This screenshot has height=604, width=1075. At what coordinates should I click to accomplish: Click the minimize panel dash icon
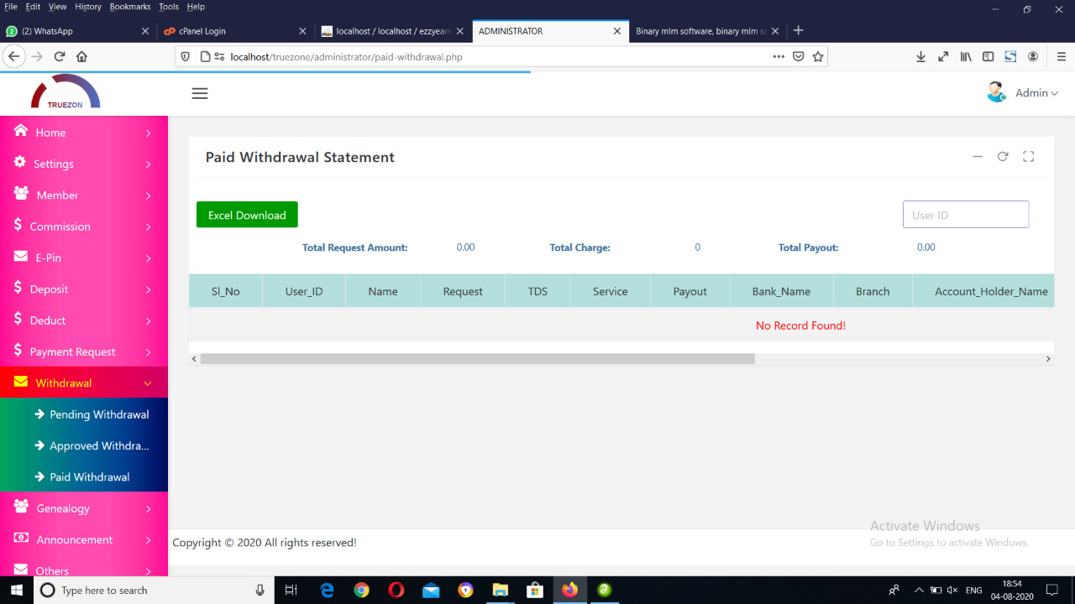(x=978, y=157)
